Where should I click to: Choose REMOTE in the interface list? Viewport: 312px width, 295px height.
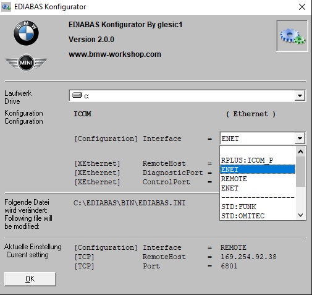[258, 179]
